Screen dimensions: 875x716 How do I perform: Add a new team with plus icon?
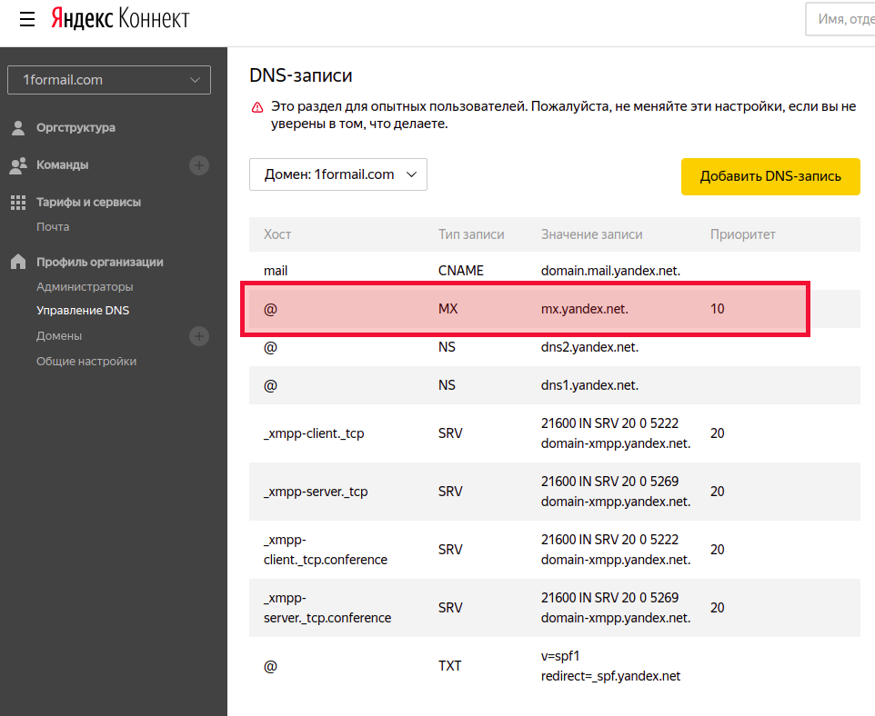click(199, 165)
